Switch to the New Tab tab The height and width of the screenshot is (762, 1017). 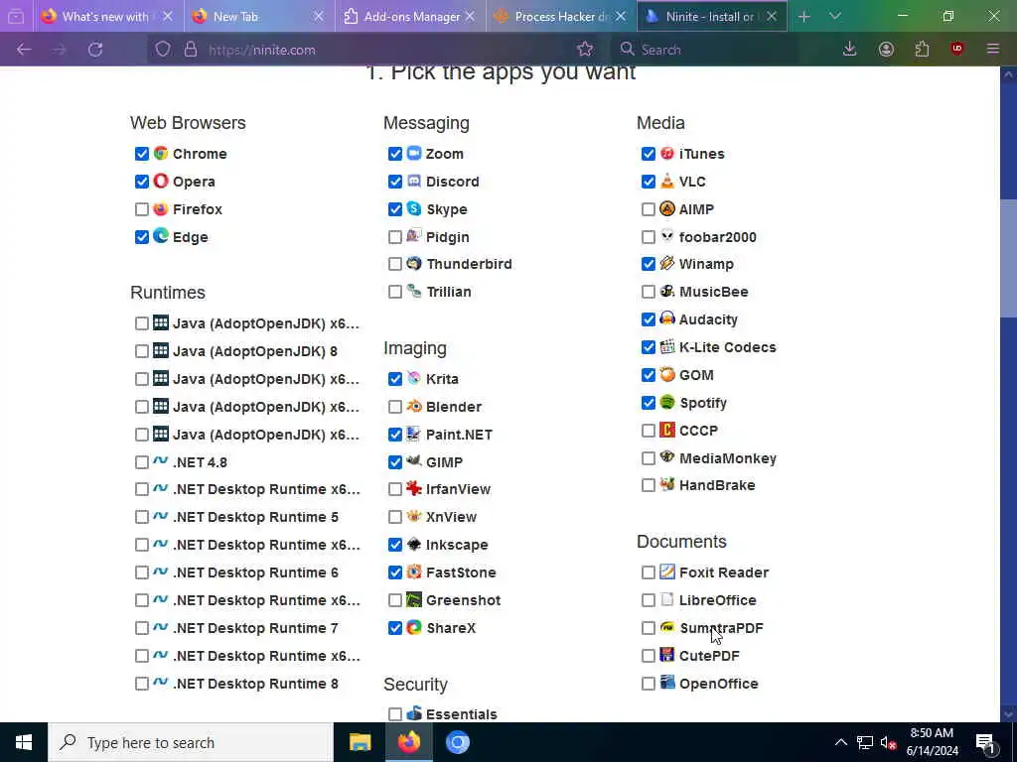tap(259, 16)
